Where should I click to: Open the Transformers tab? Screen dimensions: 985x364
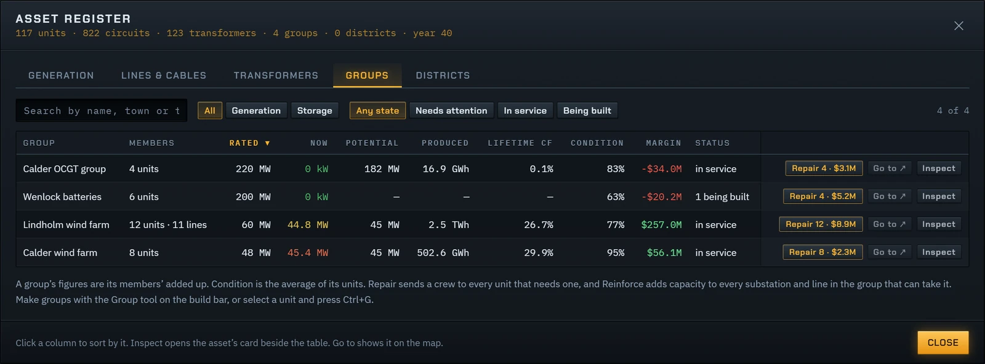coord(276,76)
